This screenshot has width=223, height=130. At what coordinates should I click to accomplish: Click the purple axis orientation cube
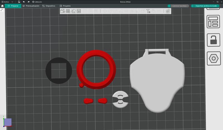8,122
